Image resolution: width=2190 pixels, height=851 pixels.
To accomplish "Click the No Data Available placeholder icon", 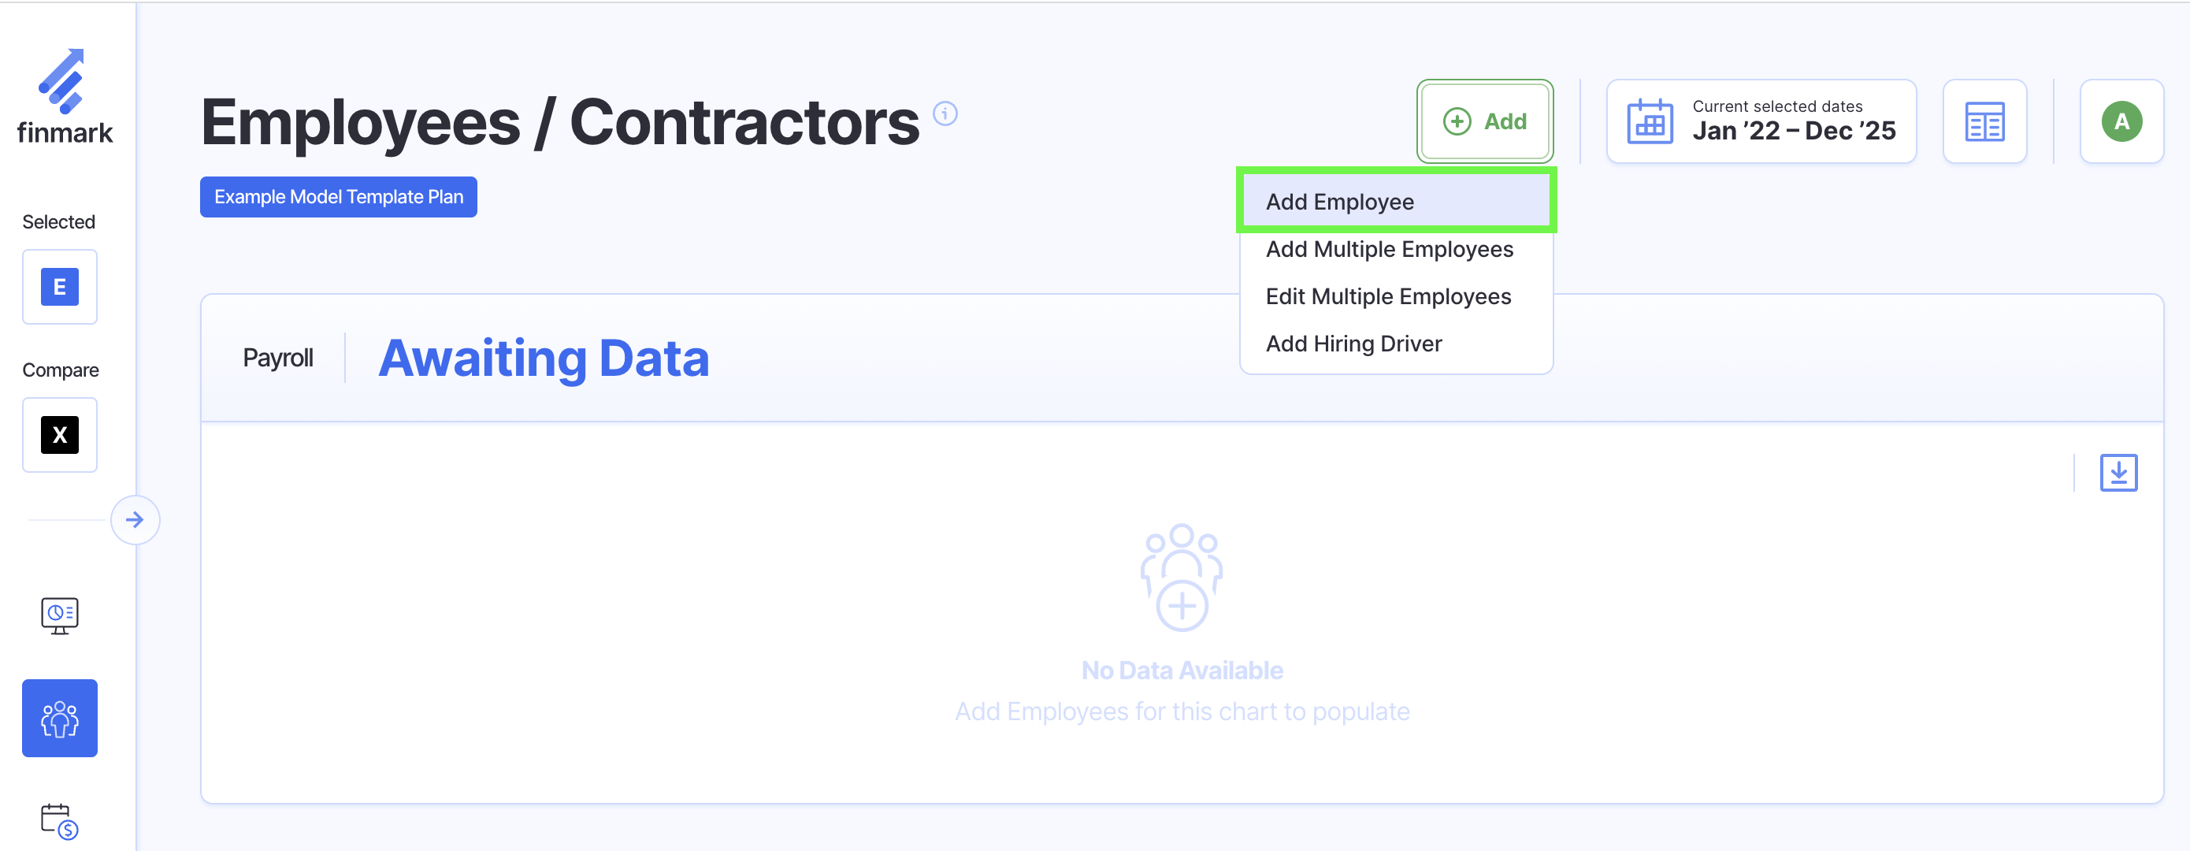I will pyautogui.click(x=1181, y=578).
